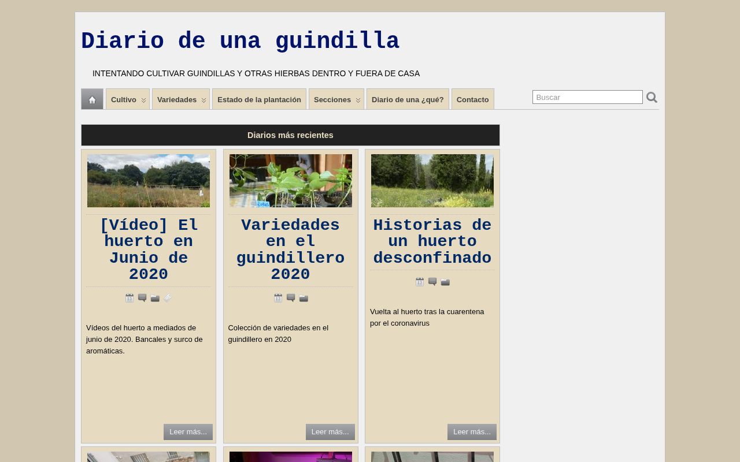
Task: Open the home icon in navigation bar
Action: point(92,99)
